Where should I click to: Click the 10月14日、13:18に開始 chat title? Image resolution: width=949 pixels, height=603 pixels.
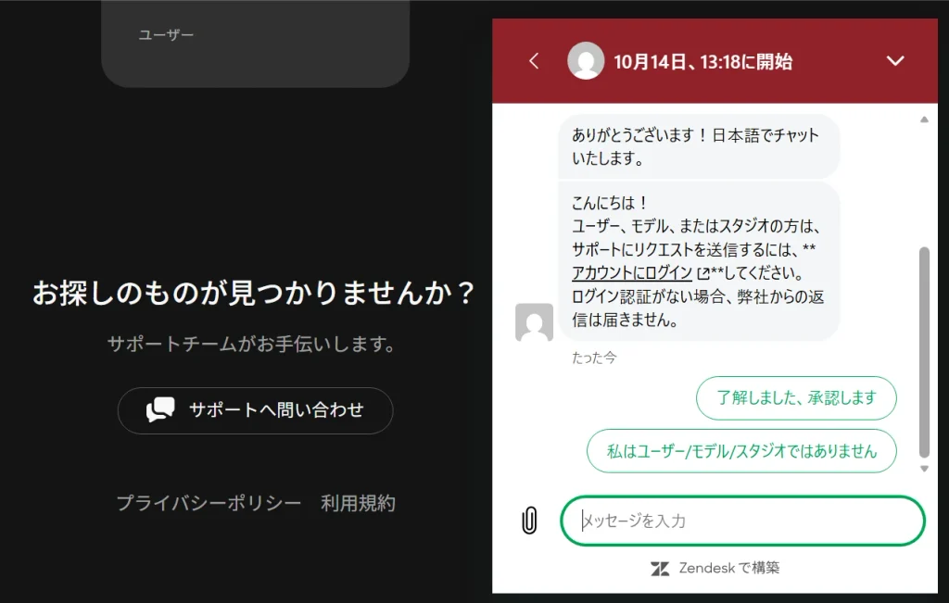[x=702, y=62]
